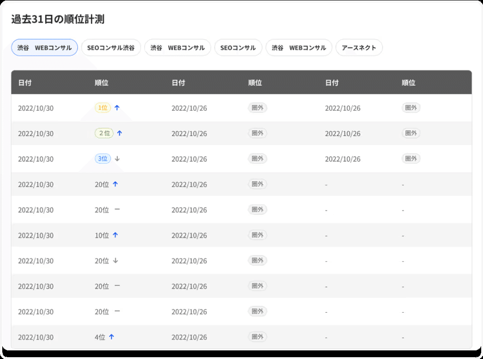Viewport: 483px width, 359px height.
Task: Click the up arrow beside 4位 at bottom
Action: point(111,337)
